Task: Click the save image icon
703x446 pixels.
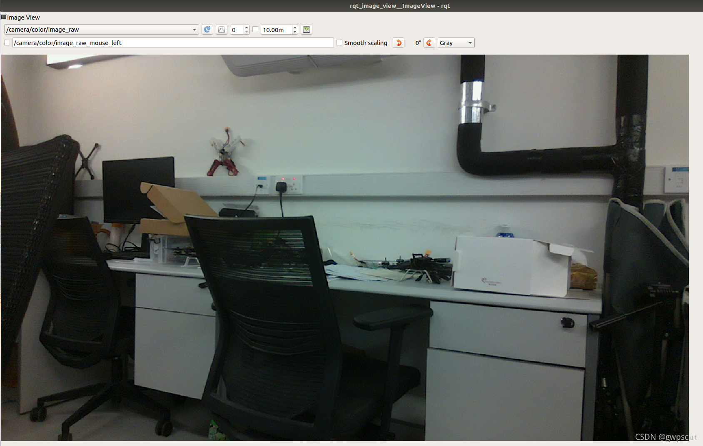Action: (x=307, y=30)
